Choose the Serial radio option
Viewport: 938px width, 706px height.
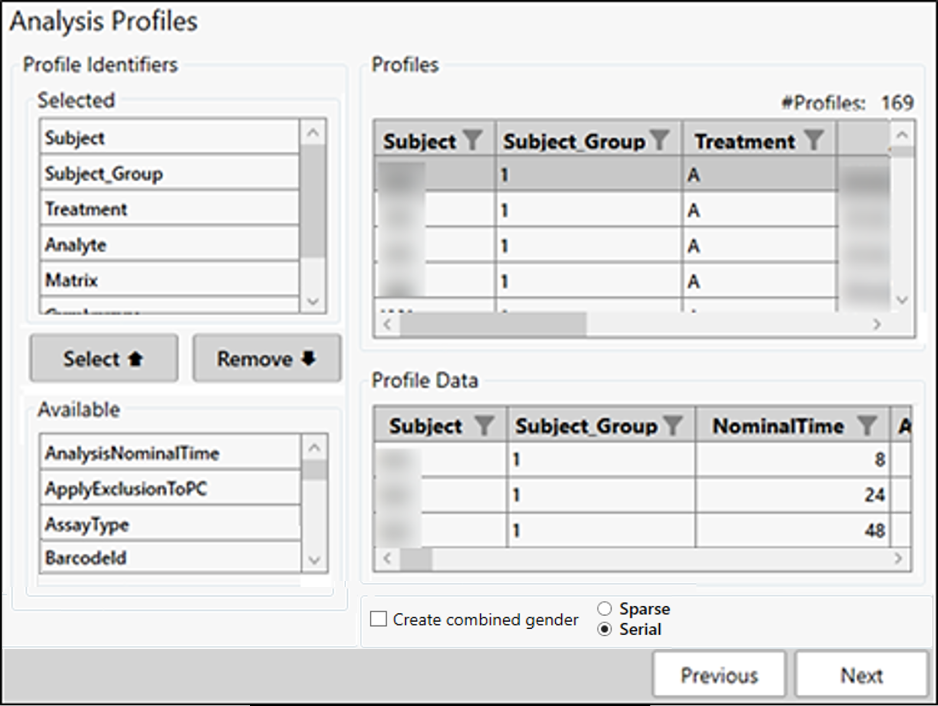tap(604, 629)
